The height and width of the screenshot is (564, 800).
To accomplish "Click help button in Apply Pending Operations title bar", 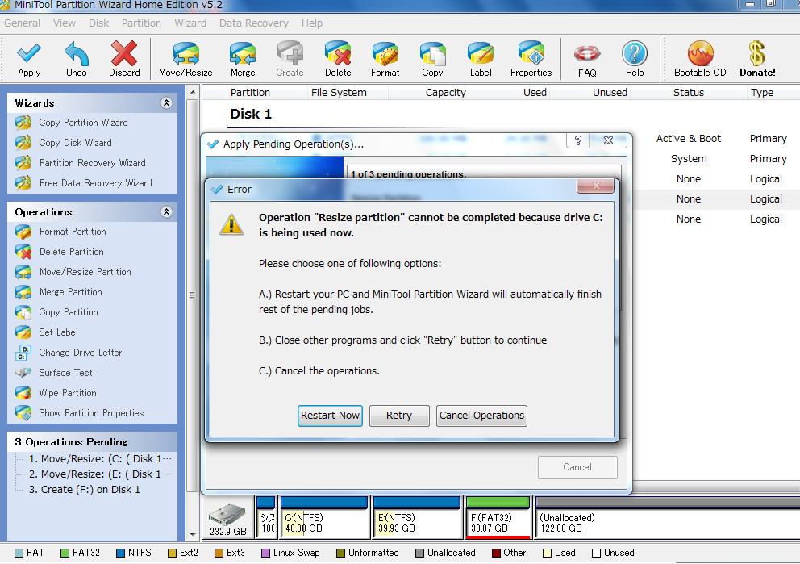I will point(577,140).
